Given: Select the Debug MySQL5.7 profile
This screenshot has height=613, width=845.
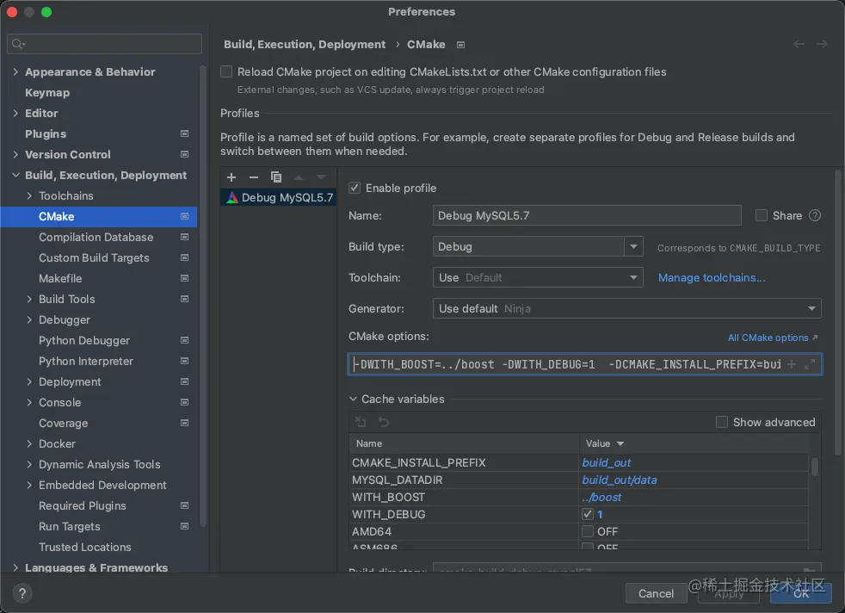Looking at the screenshot, I should 279,197.
